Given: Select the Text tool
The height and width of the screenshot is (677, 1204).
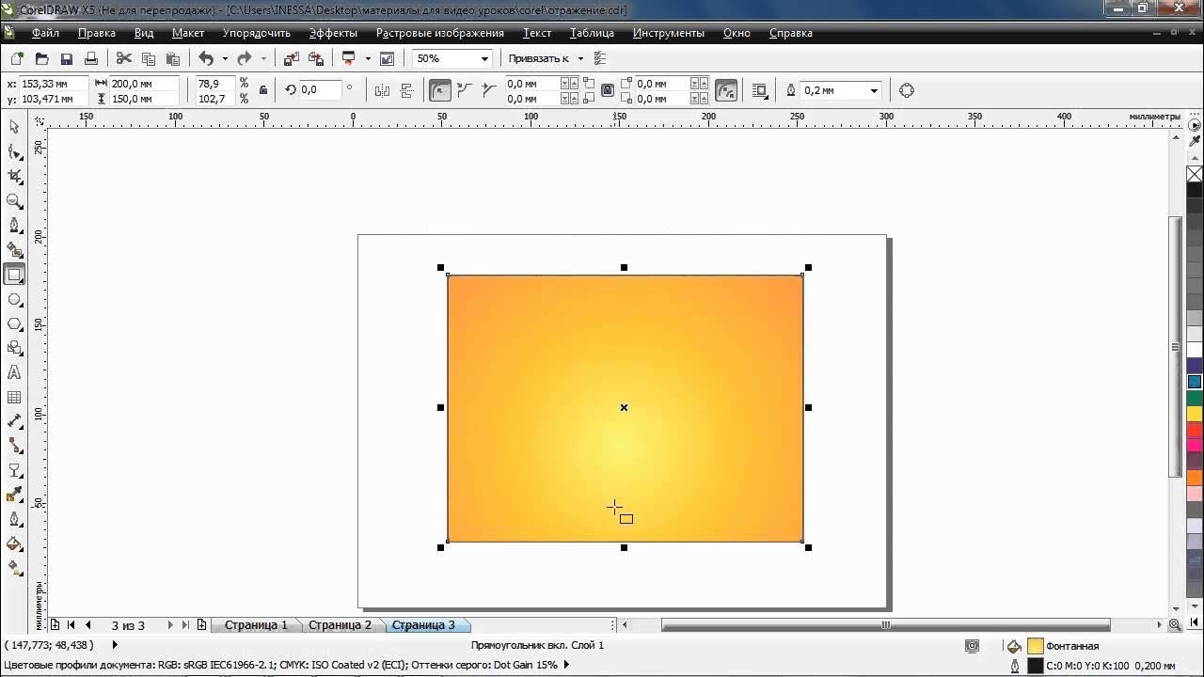Looking at the screenshot, I should click(x=14, y=372).
